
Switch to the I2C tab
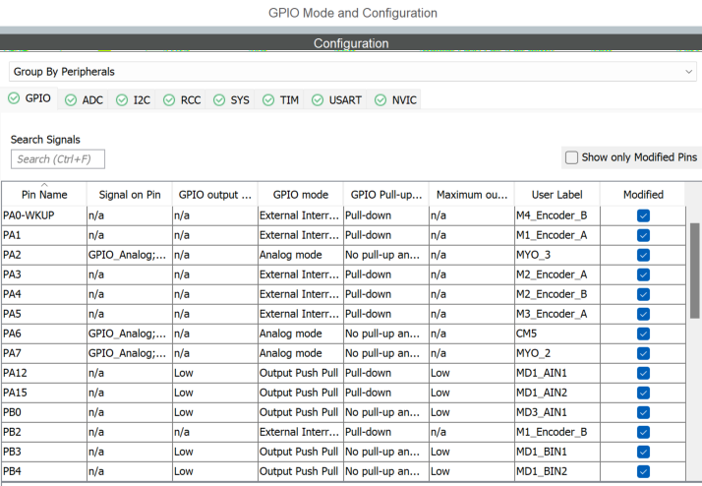coord(133,100)
